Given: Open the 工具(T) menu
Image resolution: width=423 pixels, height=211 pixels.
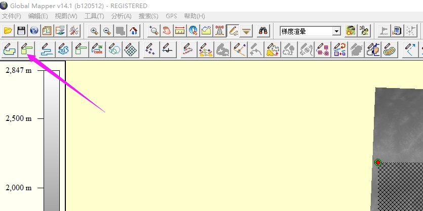Looking at the screenshot, I should 94,16.
